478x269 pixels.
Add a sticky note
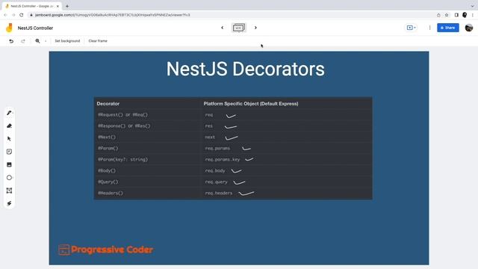(9, 152)
